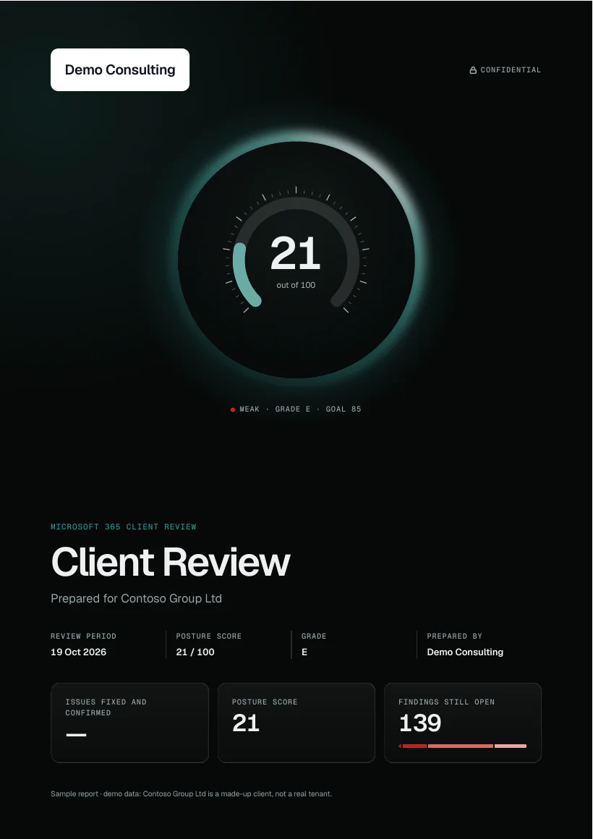
Task: Click the Demo Consulting logo badge
Action: [120, 69]
